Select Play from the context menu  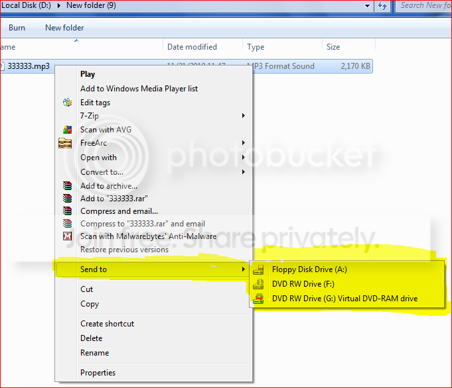pyautogui.click(x=88, y=74)
